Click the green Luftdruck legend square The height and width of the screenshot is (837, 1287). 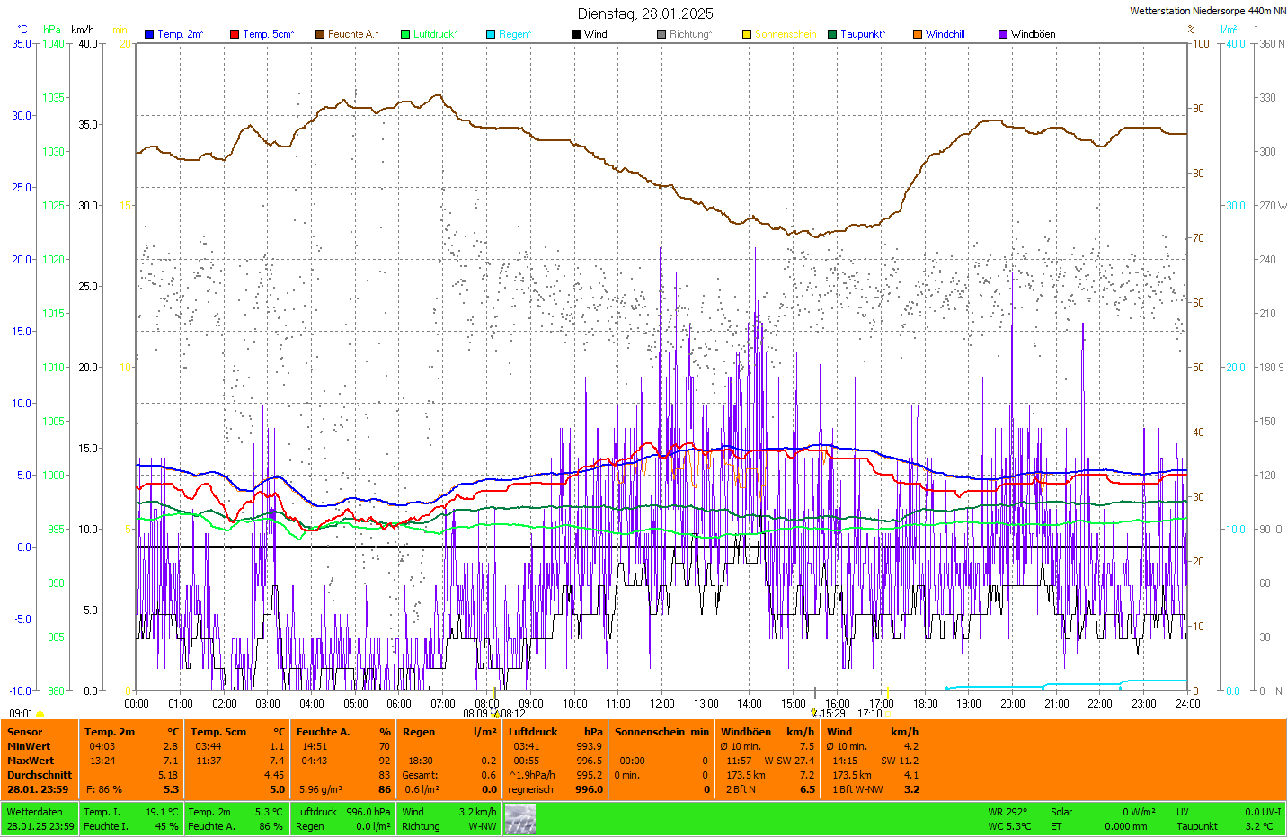(405, 34)
